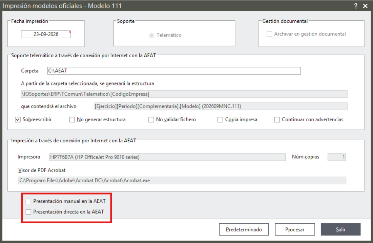The width and height of the screenshot is (373, 243).
Task: Click the Carpeta path input field
Action: [174, 71]
